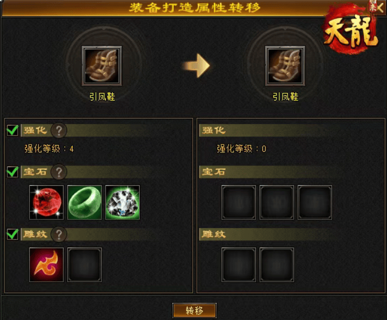Toggle the 雕纹 transfer checkbox
This screenshot has height=320, width=387.
(12, 234)
